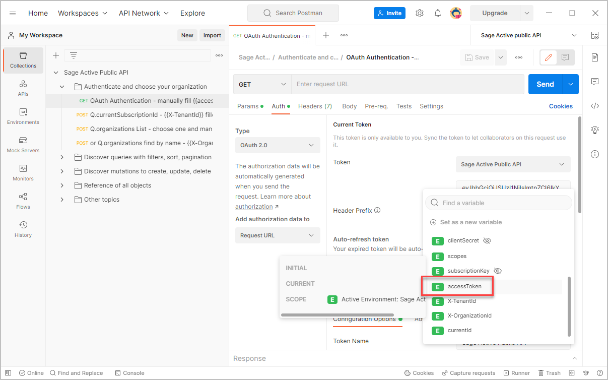The width and height of the screenshot is (608, 380).
Task: Open the Token selection dropdown
Action: (513, 164)
